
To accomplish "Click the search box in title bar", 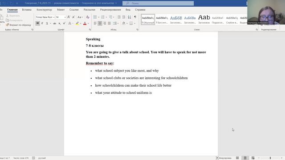I will [158, 3].
